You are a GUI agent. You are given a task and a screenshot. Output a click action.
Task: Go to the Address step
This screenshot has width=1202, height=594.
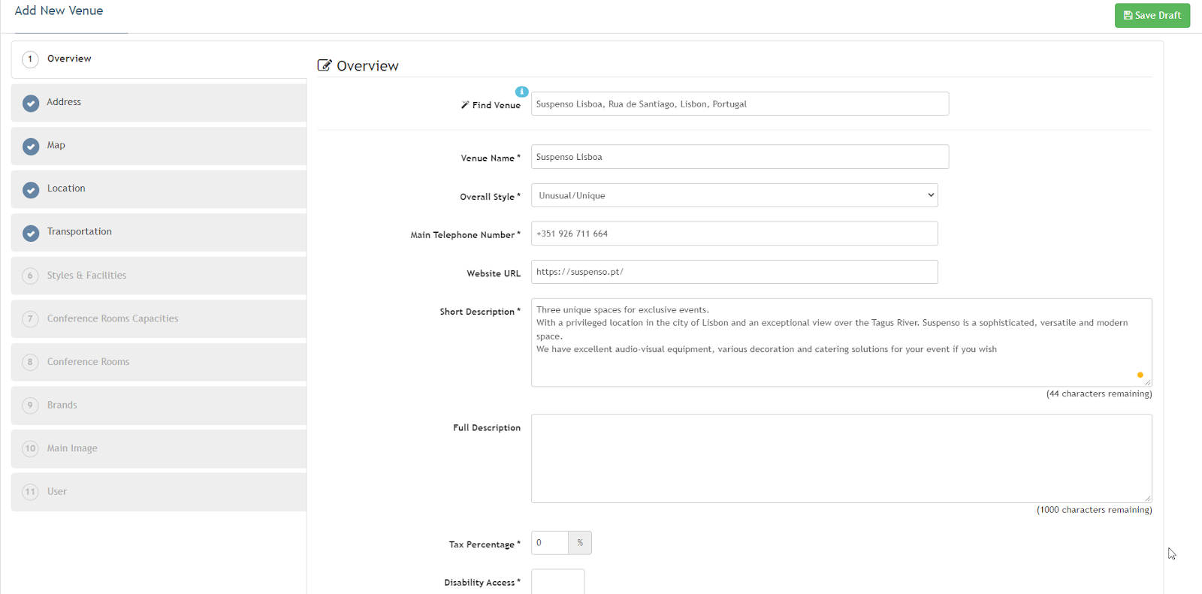[x=159, y=103]
